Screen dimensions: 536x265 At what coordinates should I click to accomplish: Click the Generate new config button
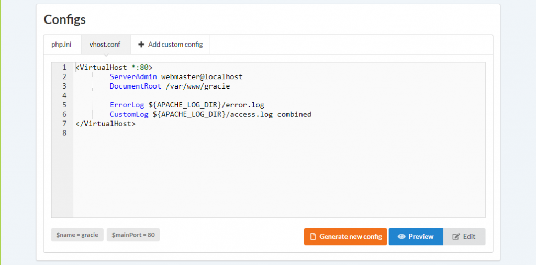[x=345, y=237]
